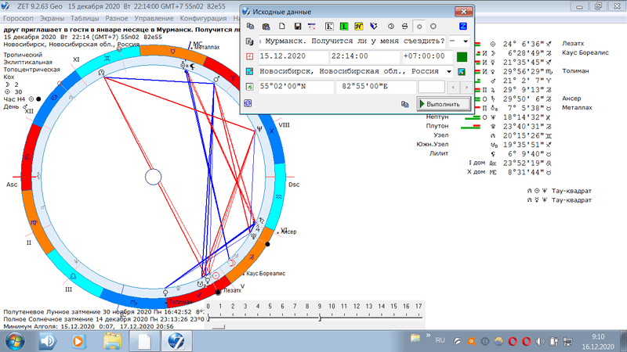This screenshot has height=352, width=627.
Task: Click the green L icon
Action: pyautogui.click(x=343, y=27)
